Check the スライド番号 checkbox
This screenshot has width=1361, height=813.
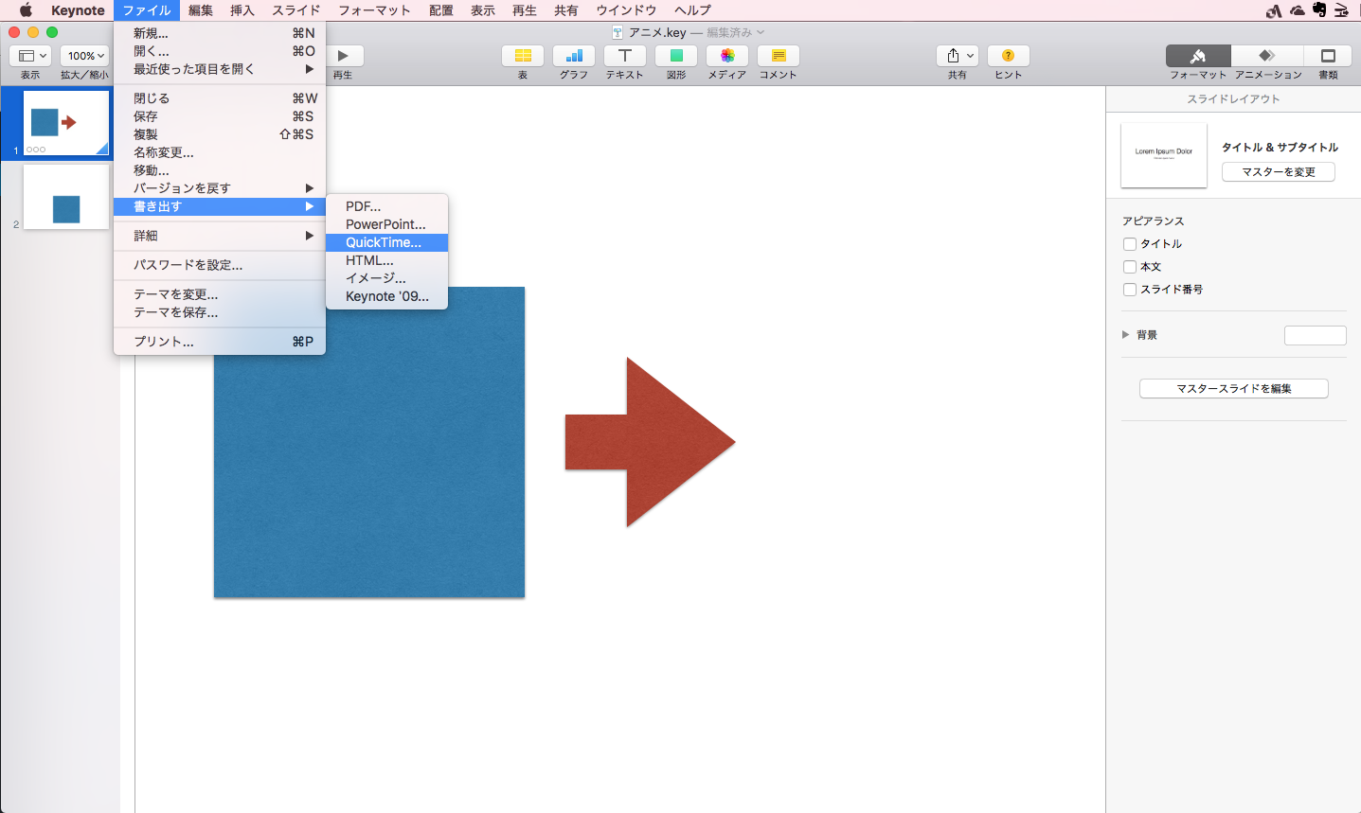point(1130,290)
